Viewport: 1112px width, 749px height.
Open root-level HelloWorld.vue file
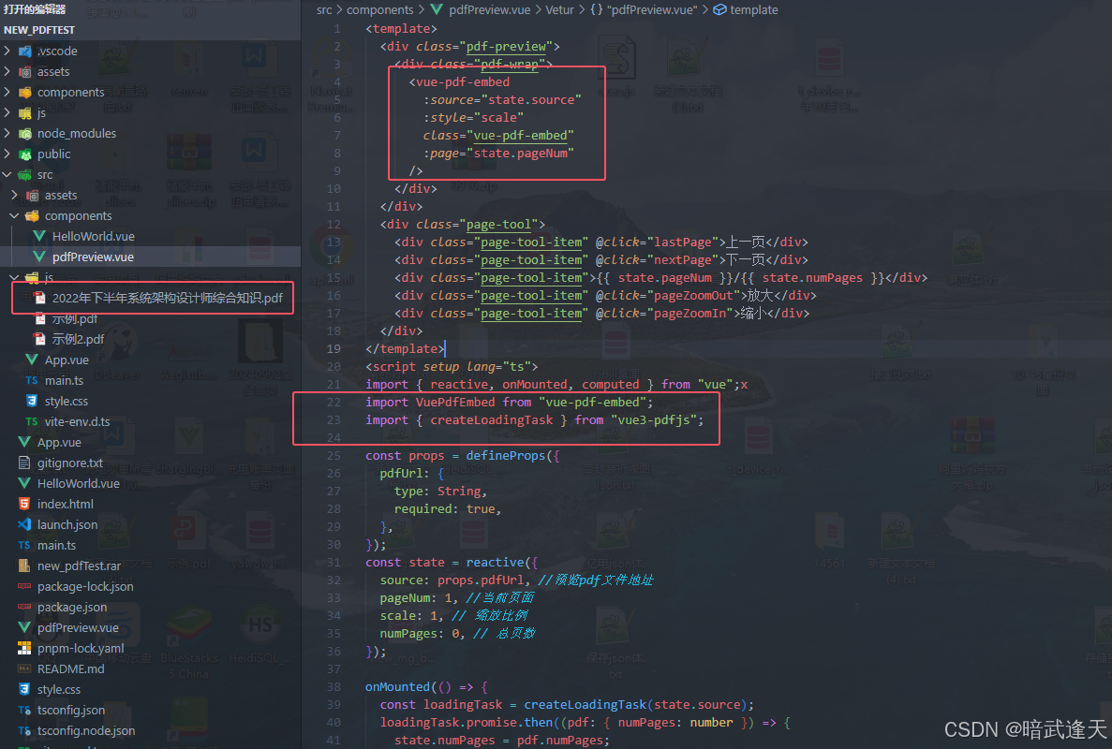pos(78,483)
